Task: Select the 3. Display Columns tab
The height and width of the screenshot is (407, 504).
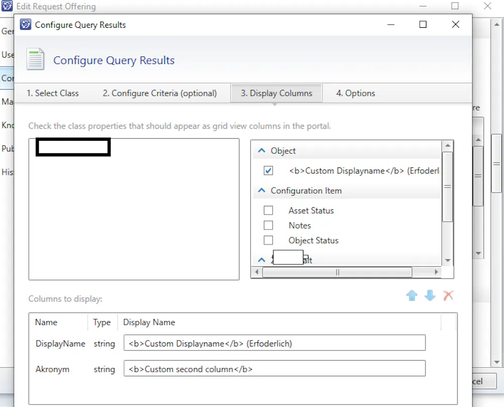Action: click(276, 93)
